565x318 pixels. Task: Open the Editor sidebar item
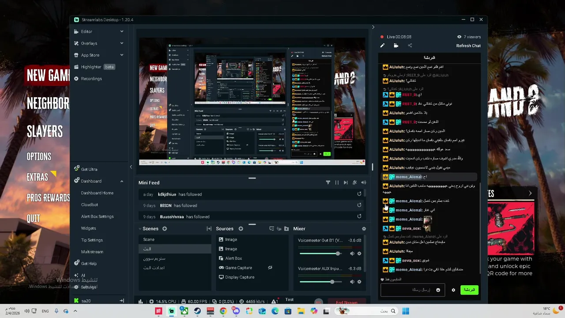click(87, 31)
